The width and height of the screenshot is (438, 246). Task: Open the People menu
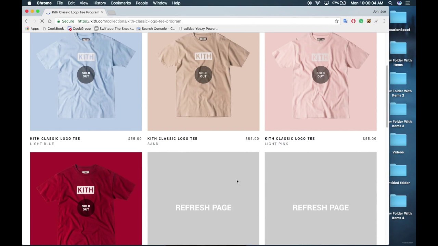coord(142,3)
